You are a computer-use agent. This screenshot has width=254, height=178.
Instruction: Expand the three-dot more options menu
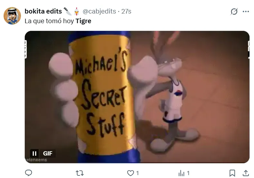tap(246, 12)
